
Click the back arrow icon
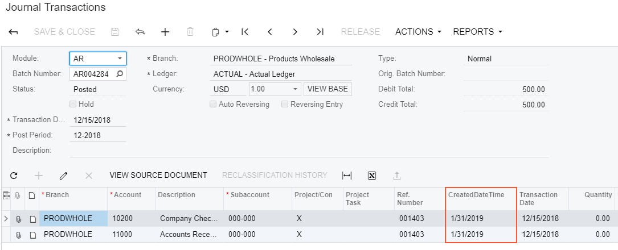click(14, 32)
